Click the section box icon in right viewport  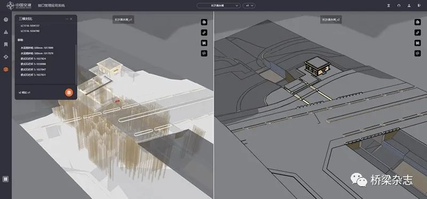(417, 43)
